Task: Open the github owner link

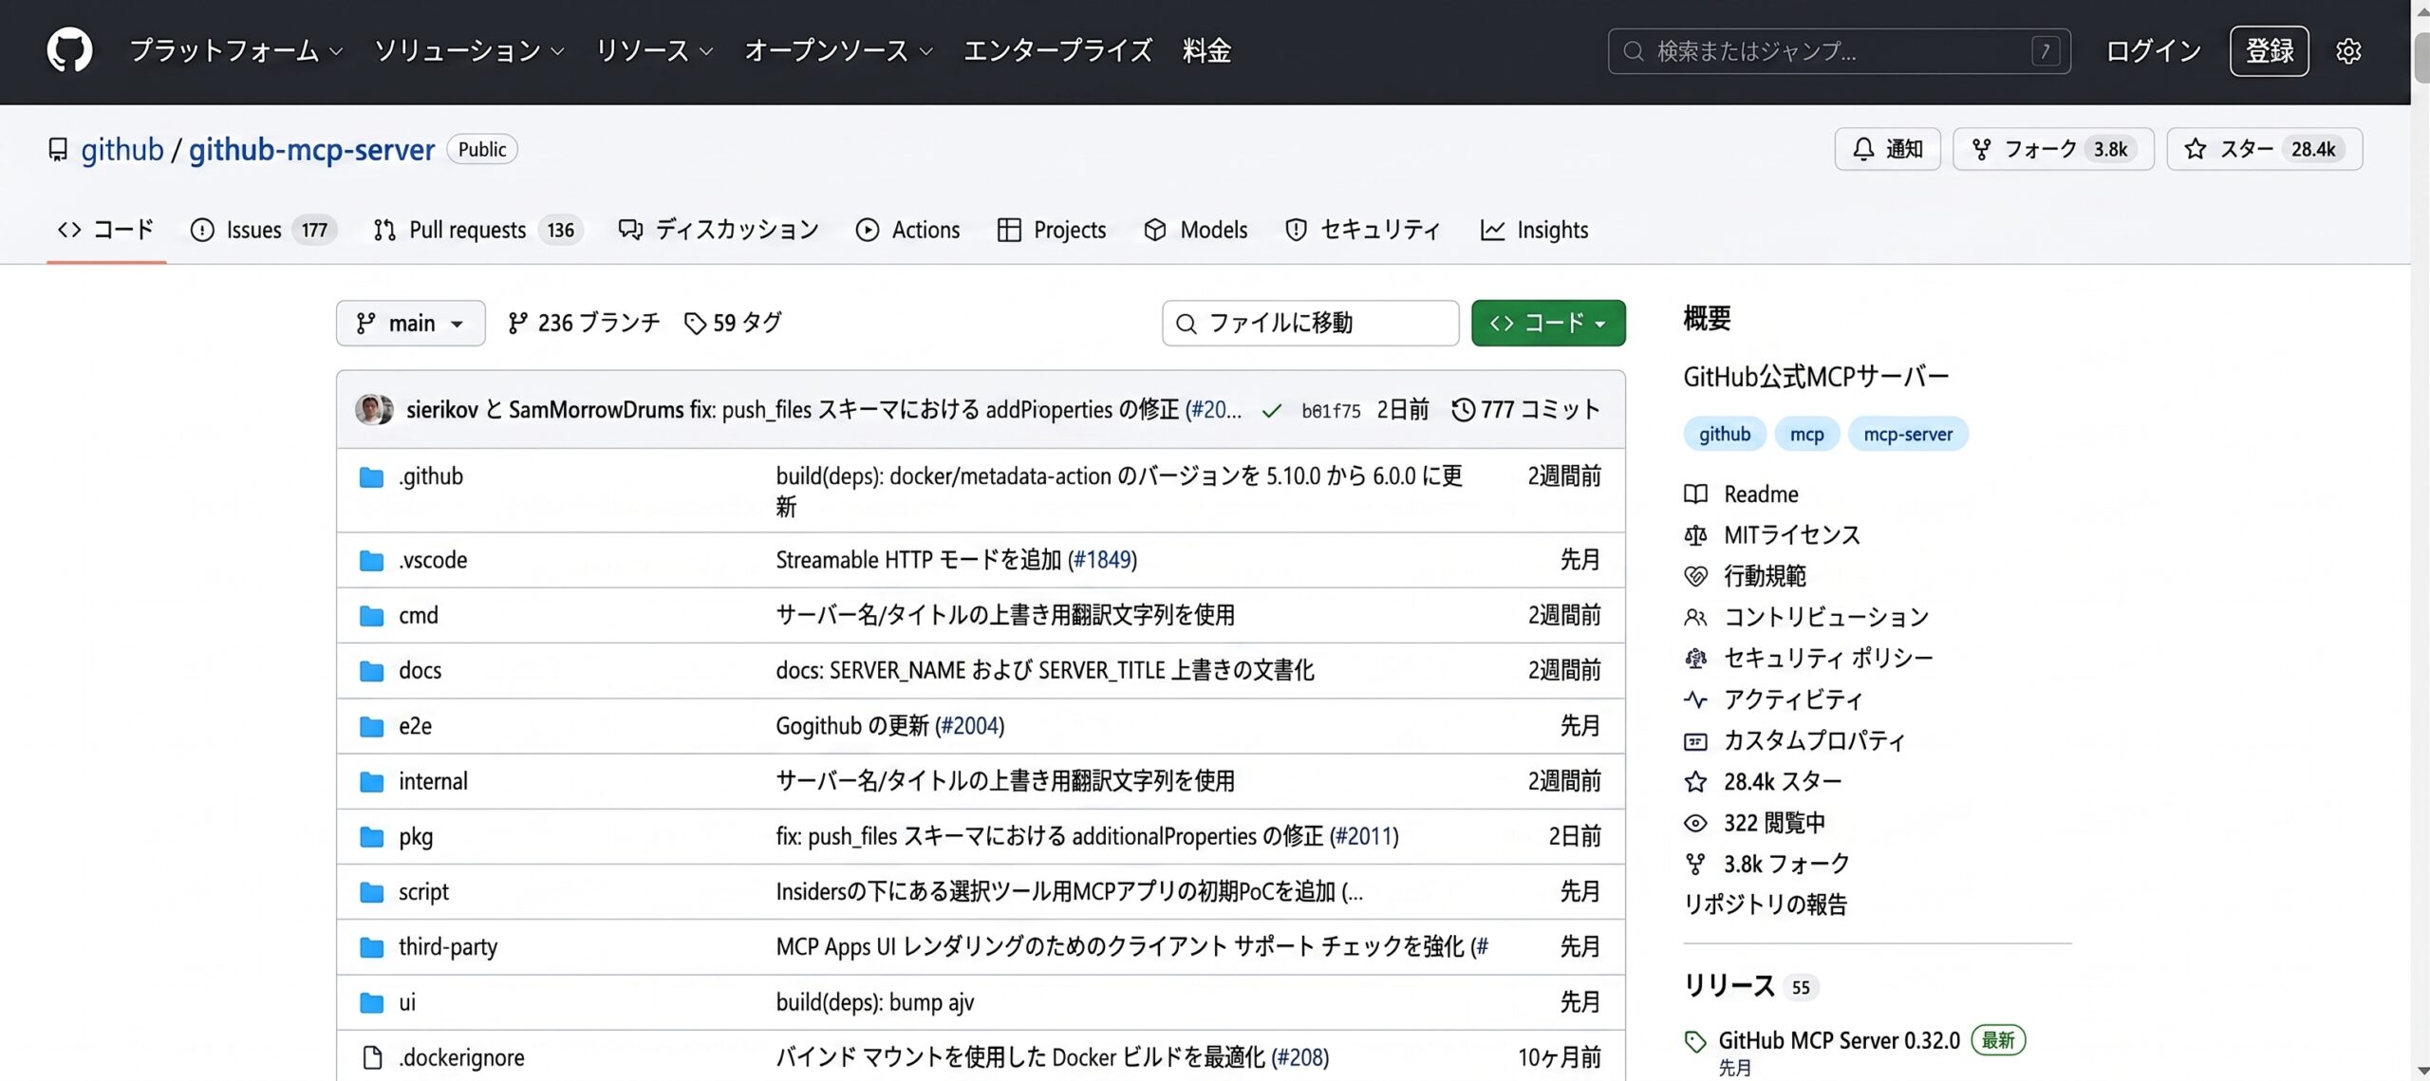Action: tap(121, 150)
